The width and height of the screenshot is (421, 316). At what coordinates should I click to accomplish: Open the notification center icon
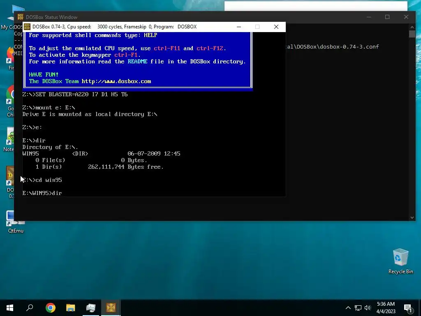coord(408,308)
